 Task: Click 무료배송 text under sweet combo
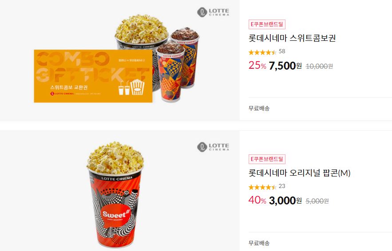pyautogui.click(x=259, y=108)
